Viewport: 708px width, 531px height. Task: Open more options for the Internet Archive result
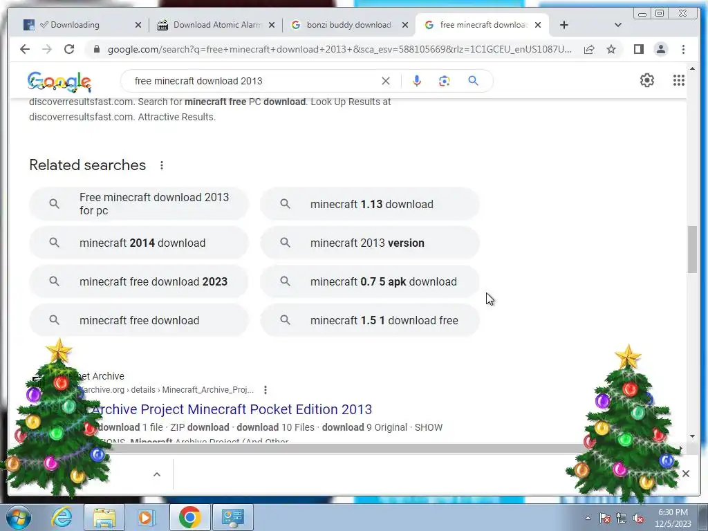tap(265, 390)
